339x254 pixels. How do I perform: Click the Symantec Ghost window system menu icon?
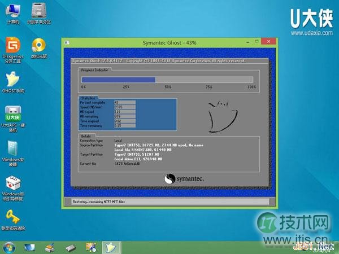[67, 43]
